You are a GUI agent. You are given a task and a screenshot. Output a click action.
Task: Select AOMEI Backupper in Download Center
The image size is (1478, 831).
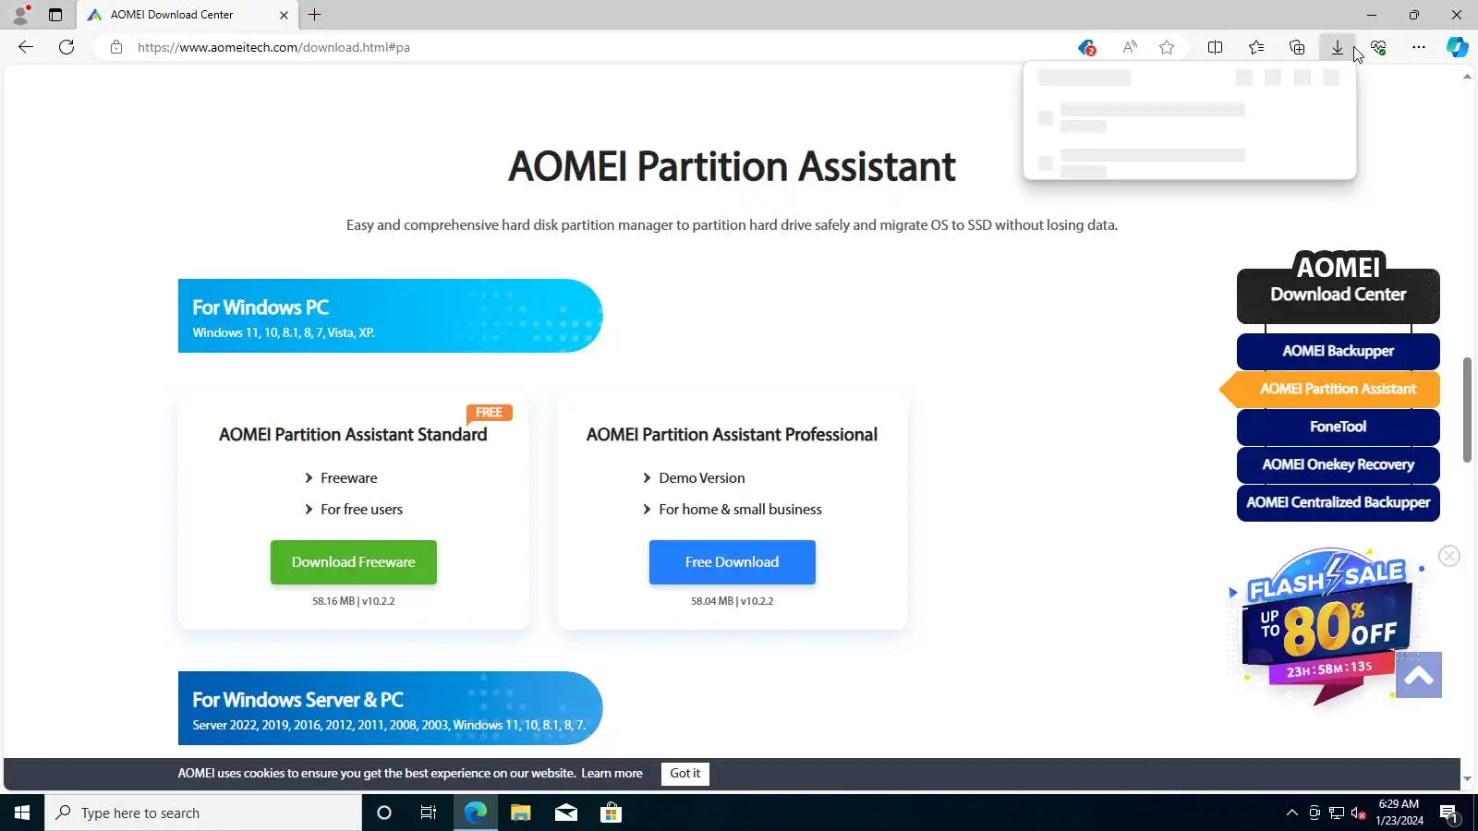(x=1338, y=351)
